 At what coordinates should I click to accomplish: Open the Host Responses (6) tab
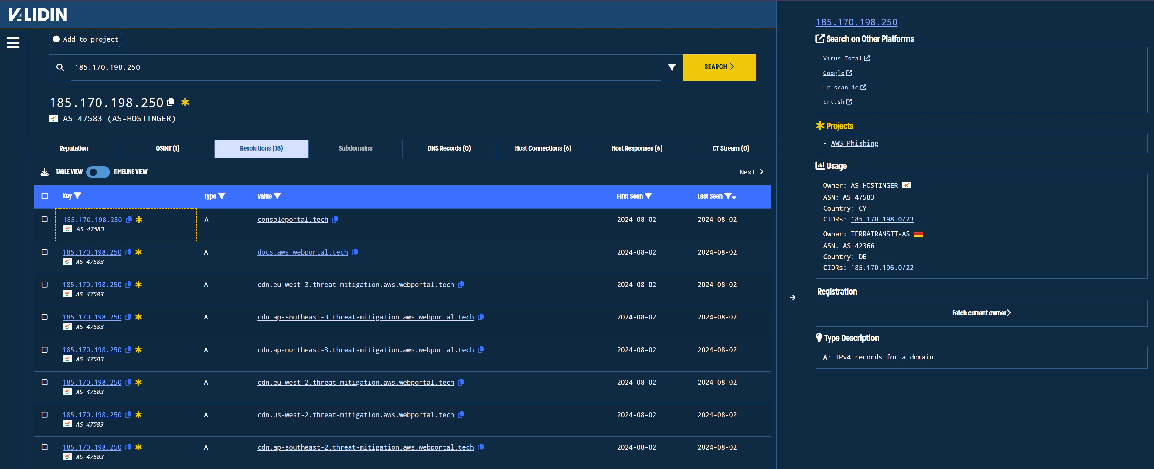[637, 149]
